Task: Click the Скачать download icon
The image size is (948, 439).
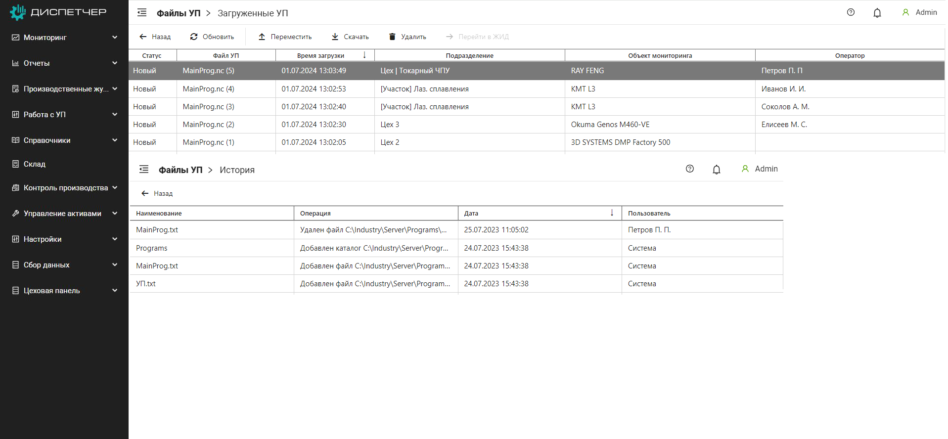Action: 335,37
